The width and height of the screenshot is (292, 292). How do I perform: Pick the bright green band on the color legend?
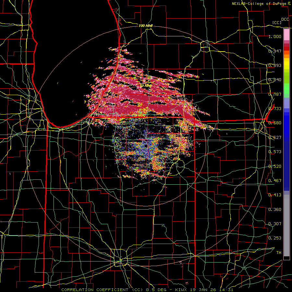pos(286,89)
